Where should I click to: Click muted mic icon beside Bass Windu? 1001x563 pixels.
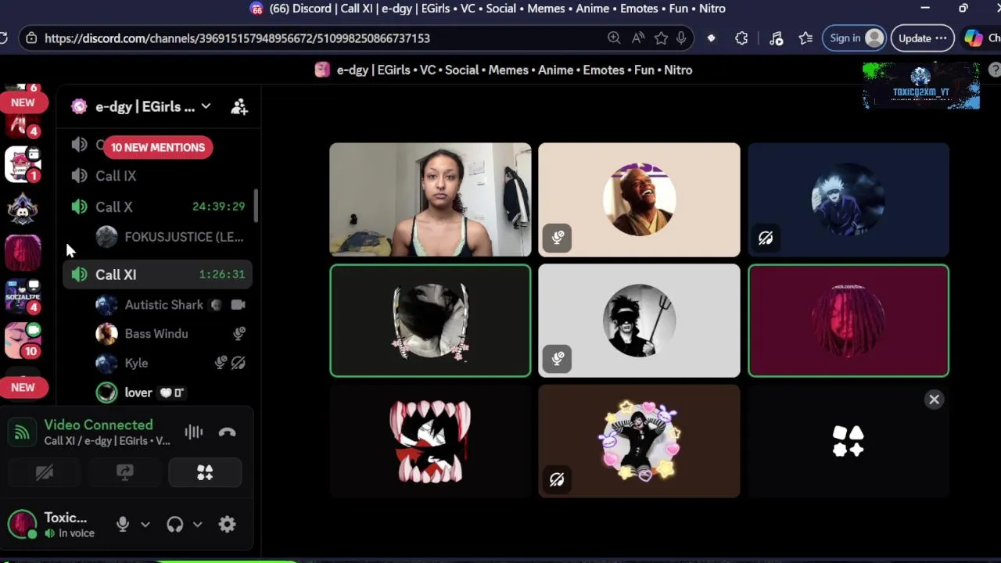239,334
